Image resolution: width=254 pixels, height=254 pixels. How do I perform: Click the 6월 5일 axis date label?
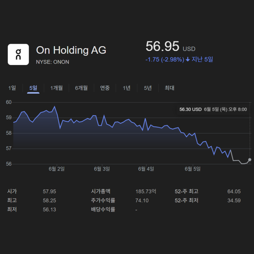click(x=192, y=169)
